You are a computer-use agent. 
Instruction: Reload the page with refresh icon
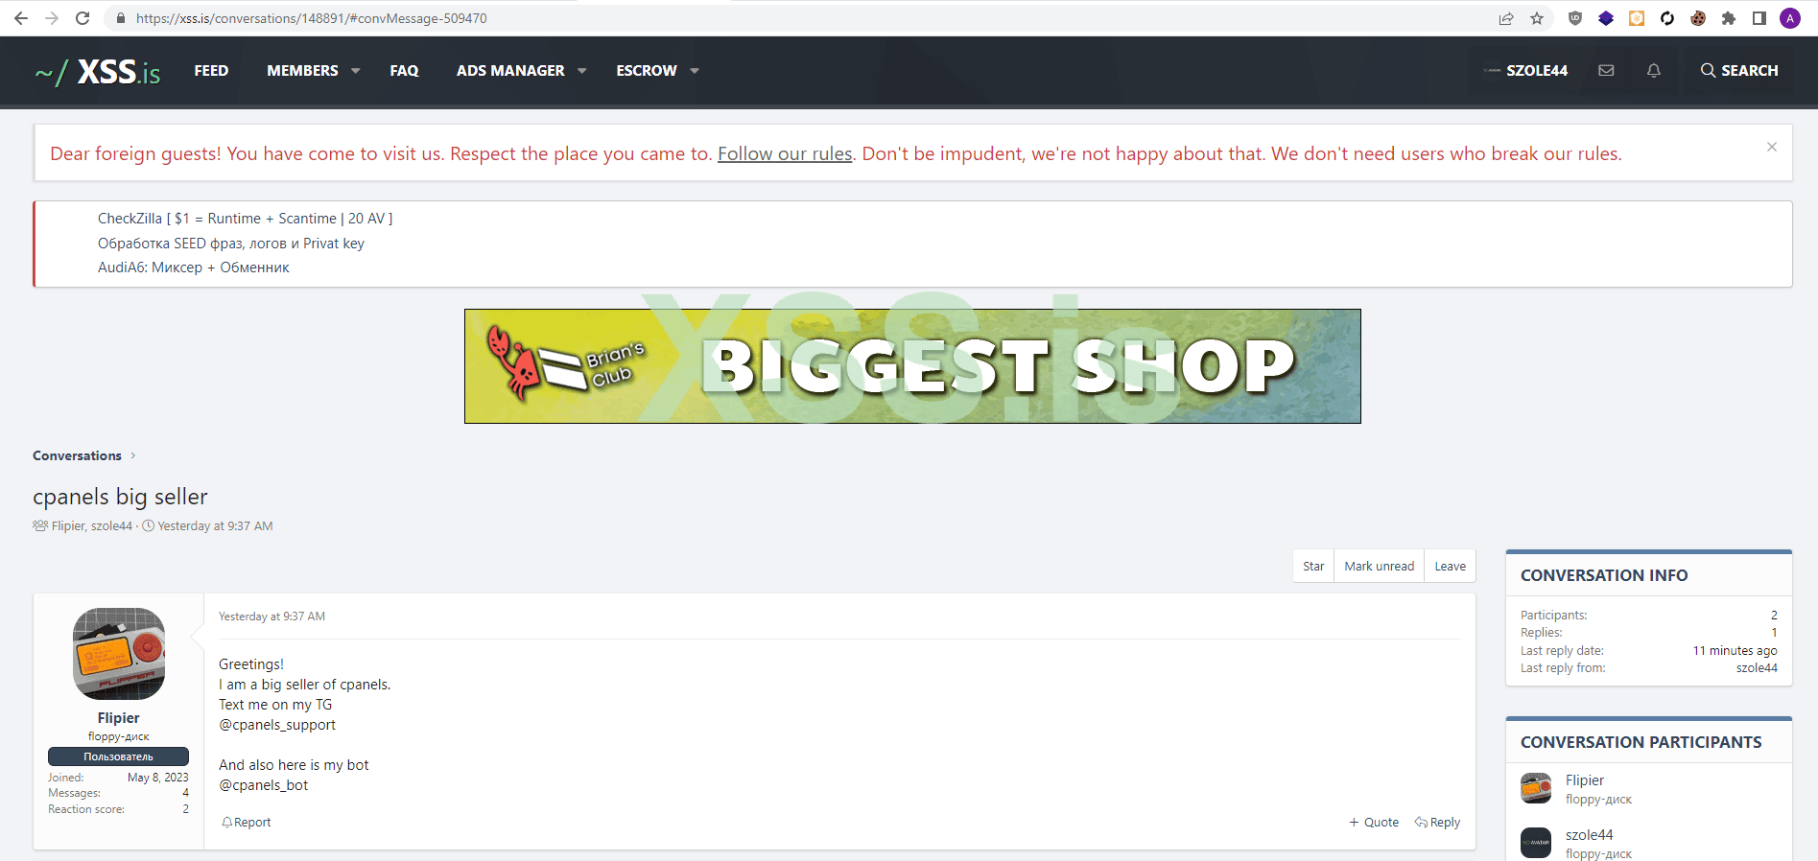click(83, 18)
